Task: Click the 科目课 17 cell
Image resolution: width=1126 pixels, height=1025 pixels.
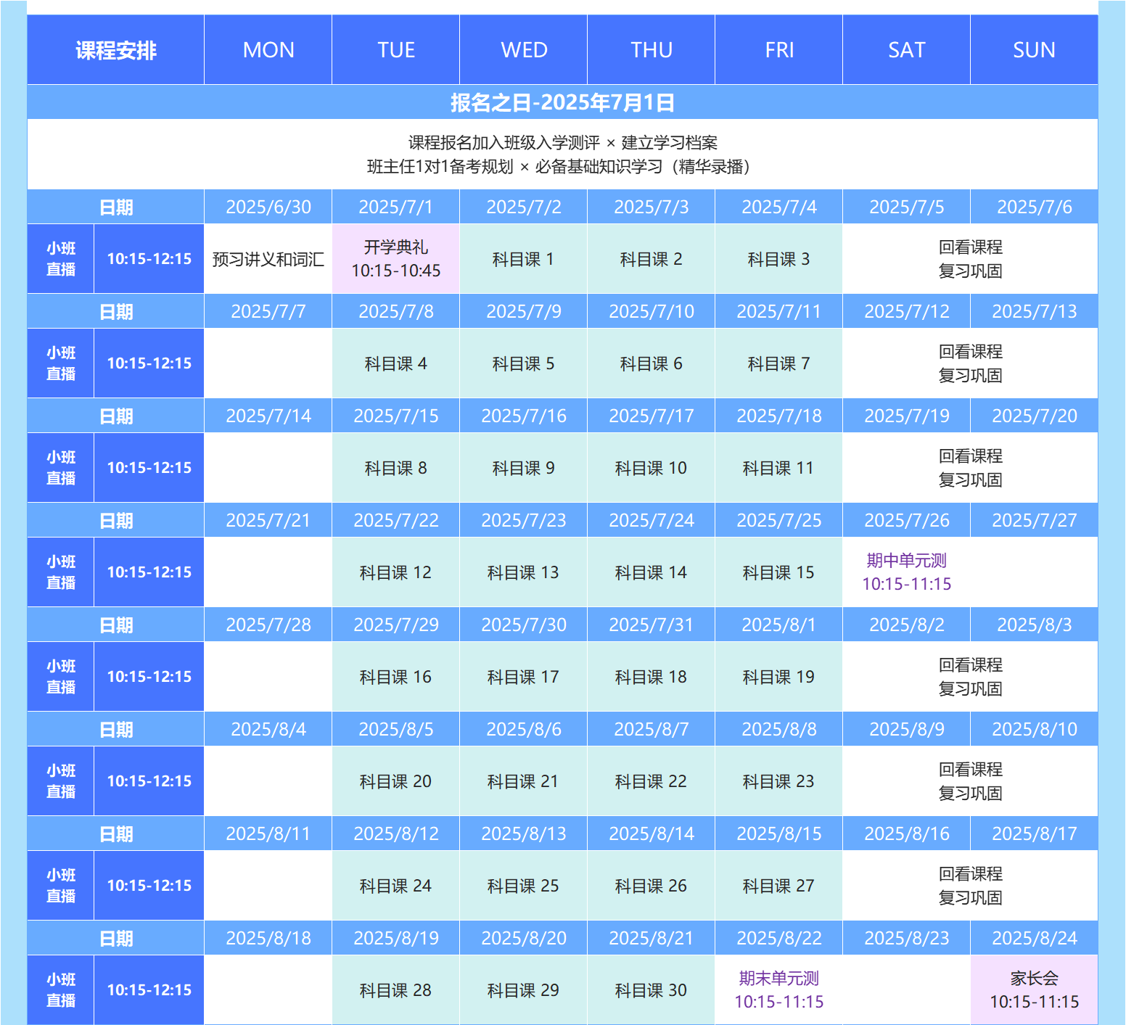Action: tap(523, 677)
